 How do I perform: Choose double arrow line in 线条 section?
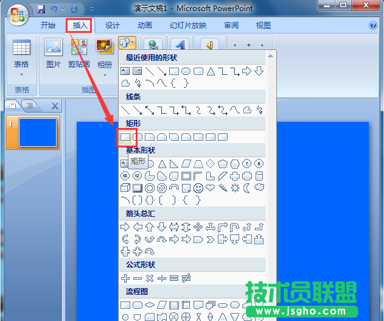point(150,110)
